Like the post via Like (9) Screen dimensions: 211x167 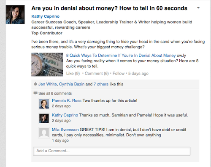pos(73,74)
